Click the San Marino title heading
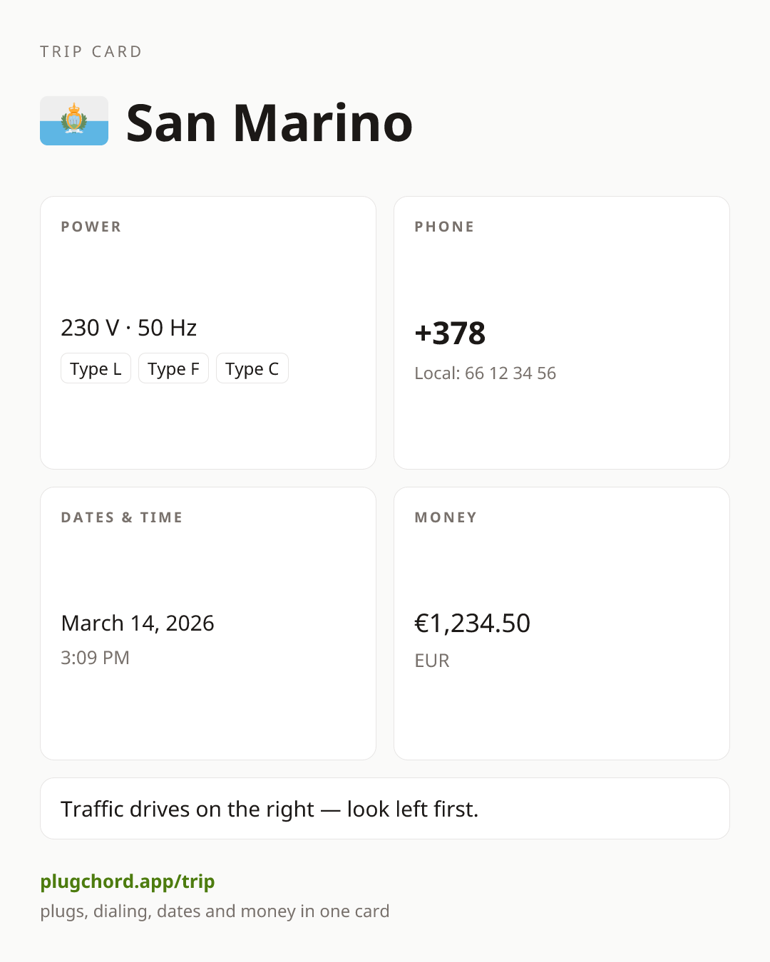Image resolution: width=770 pixels, height=962 pixels. point(269,123)
